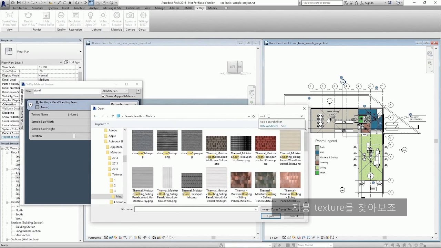The height and width of the screenshot is (248, 441).
Task: Adjust the Rotation slider in Material Browser
Action: (x=74, y=136)
